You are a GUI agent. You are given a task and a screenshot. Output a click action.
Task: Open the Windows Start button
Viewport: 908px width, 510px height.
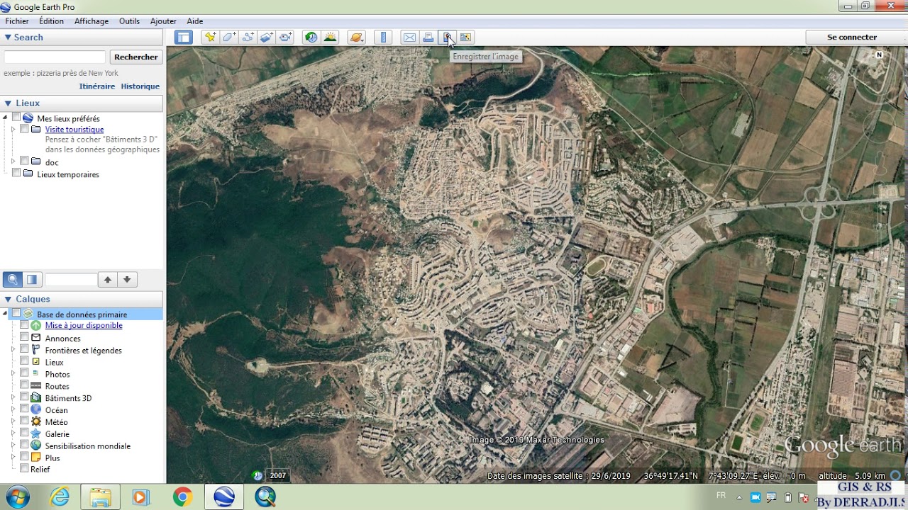(17, 497)
